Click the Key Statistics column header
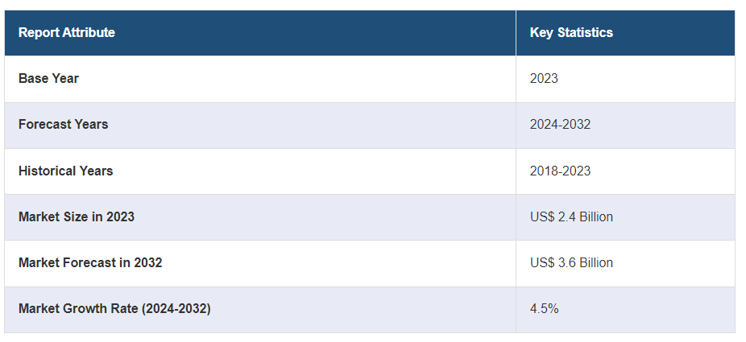 click(571, 33)
